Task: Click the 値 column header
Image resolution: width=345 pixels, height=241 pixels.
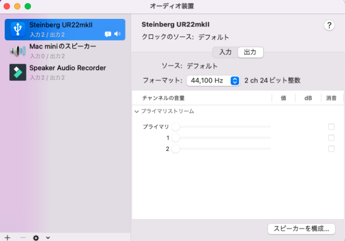Action: [284, 98]
